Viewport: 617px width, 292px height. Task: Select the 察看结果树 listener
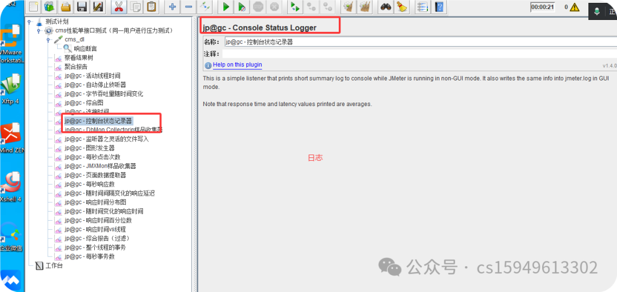[79, 58]
